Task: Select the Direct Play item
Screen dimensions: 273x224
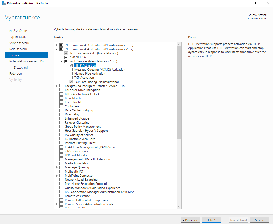Action: click(72, 114)
